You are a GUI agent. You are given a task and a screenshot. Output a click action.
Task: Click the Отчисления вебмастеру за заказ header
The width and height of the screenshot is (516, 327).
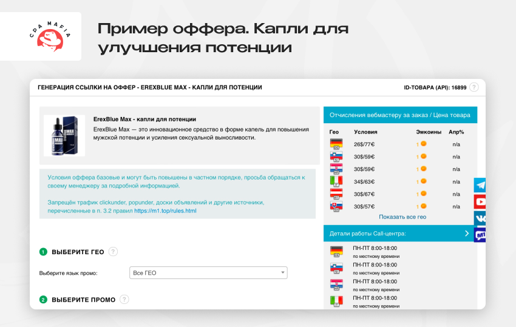400,115
